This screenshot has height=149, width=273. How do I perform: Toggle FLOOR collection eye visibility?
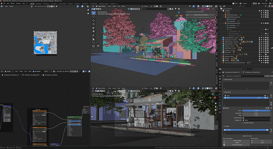264,46
